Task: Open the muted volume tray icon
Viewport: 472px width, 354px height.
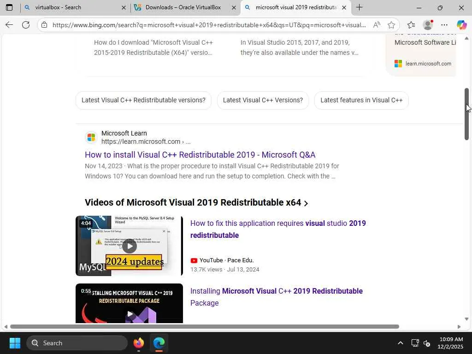Action: pos(427,343)
